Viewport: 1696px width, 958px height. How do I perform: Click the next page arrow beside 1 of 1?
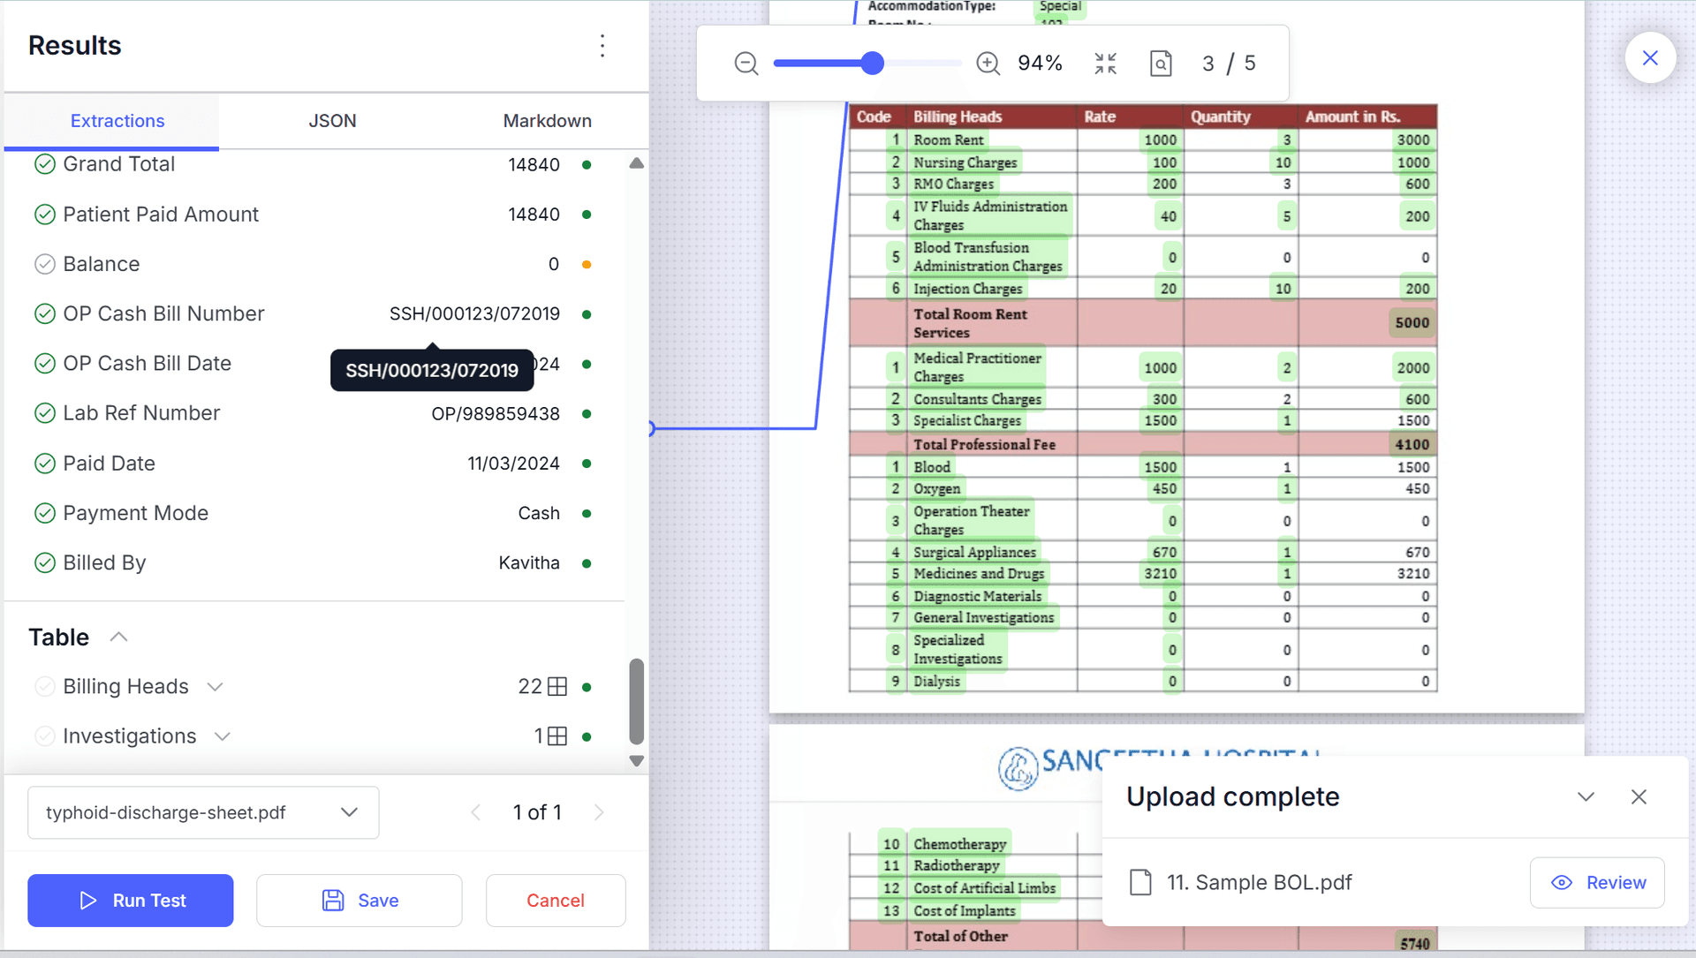tap(600, 812)
